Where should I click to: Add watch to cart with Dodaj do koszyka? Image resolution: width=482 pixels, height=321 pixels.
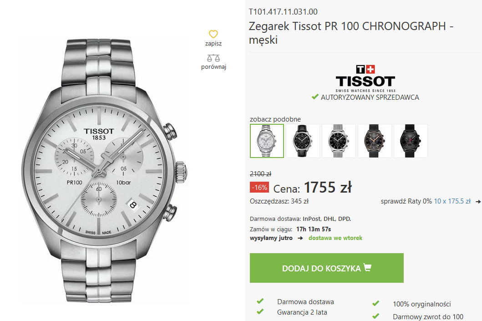coord(326,268)
